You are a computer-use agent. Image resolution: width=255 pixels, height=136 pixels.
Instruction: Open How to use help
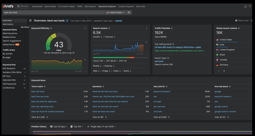tap(242, 21)
